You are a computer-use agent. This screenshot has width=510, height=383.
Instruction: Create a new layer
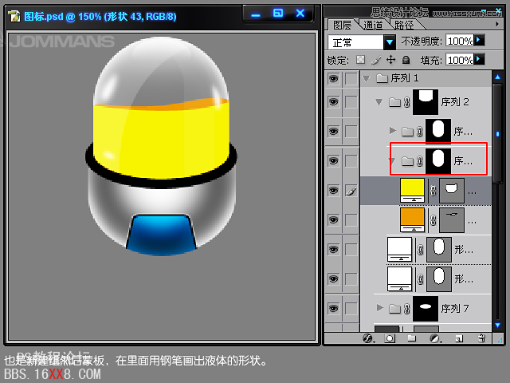point(457,338)
